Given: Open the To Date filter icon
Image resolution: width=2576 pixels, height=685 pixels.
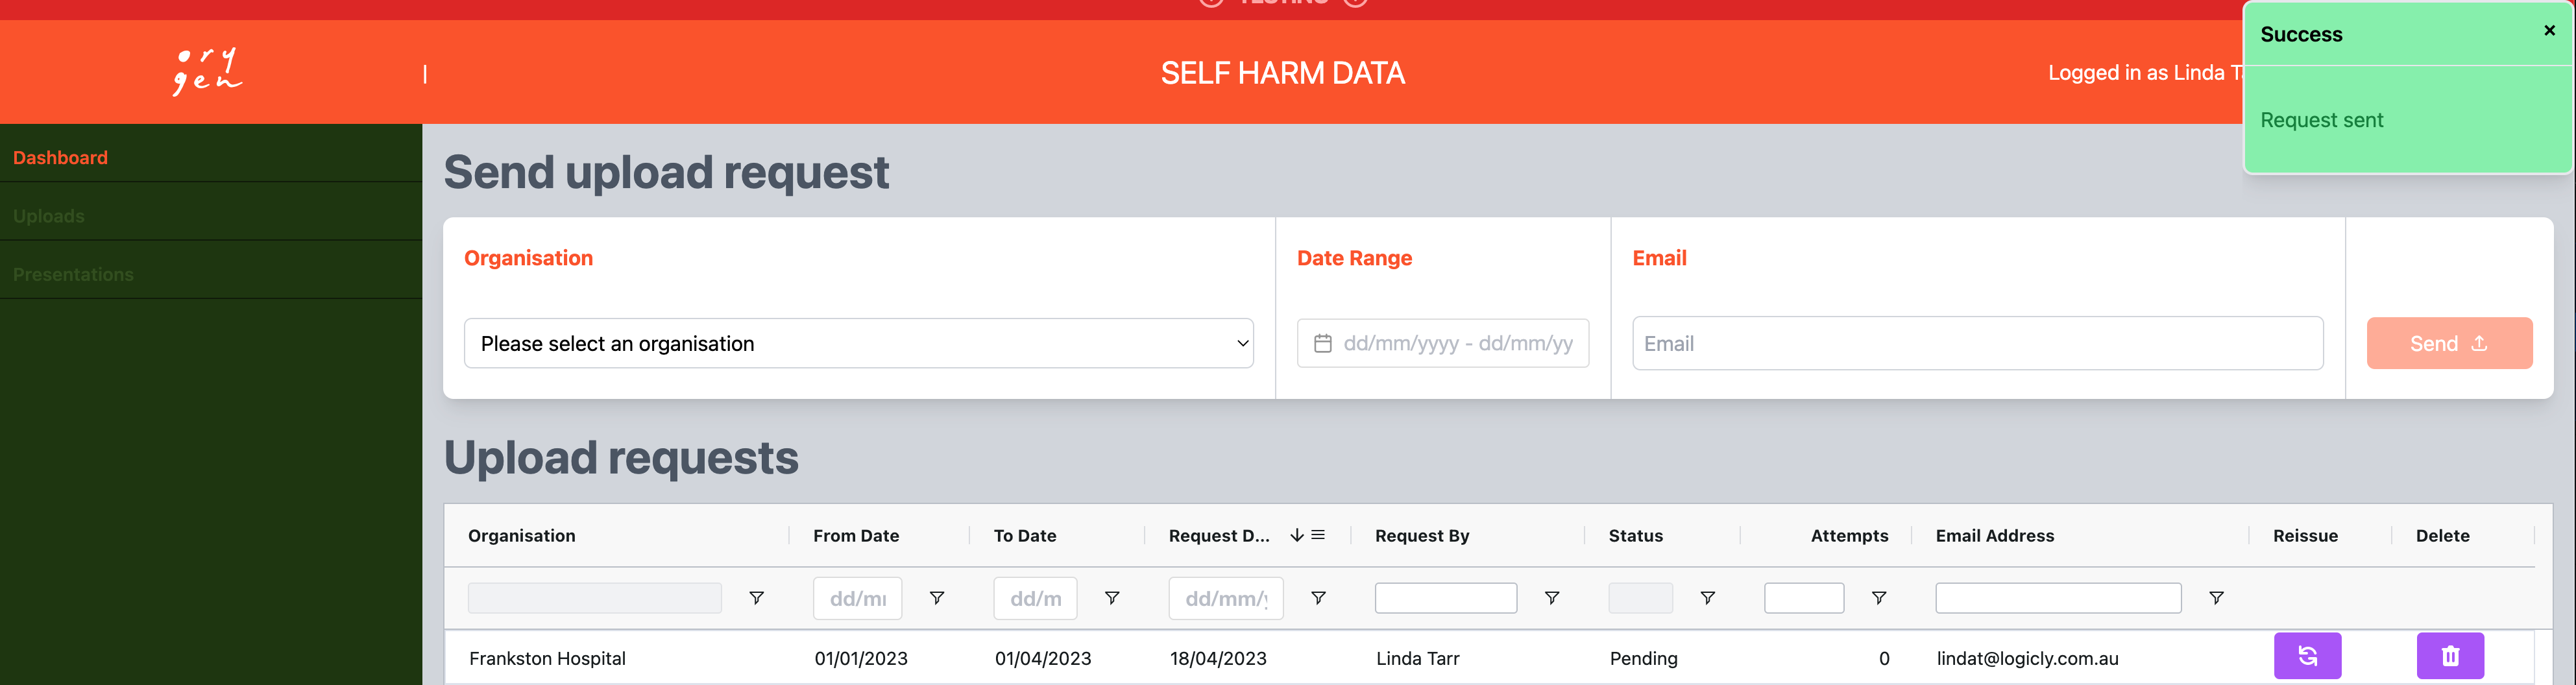Looking at the screenshot, I should (x=1112, y=598).
